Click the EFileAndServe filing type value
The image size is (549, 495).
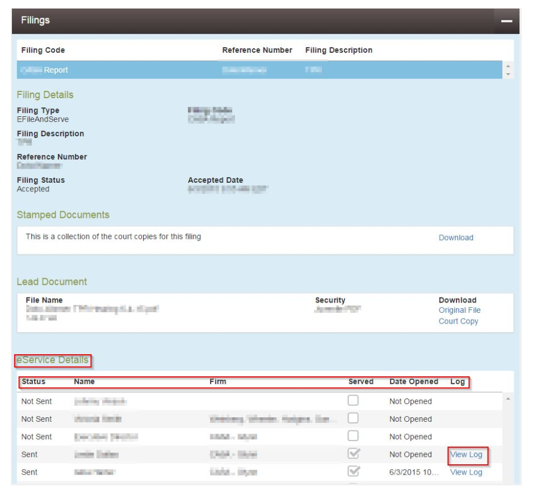[x=43, y=119]
